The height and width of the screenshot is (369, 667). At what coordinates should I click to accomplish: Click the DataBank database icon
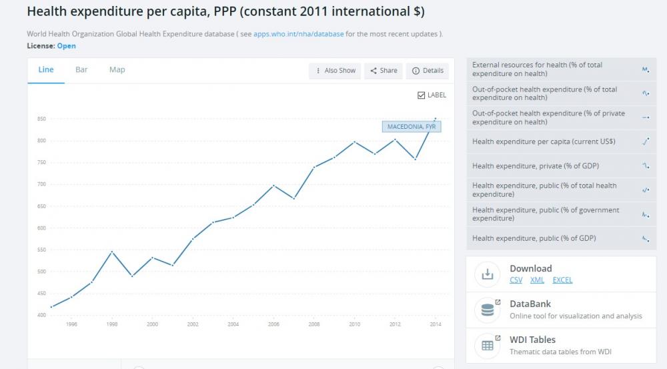click(x=488, y=310)
